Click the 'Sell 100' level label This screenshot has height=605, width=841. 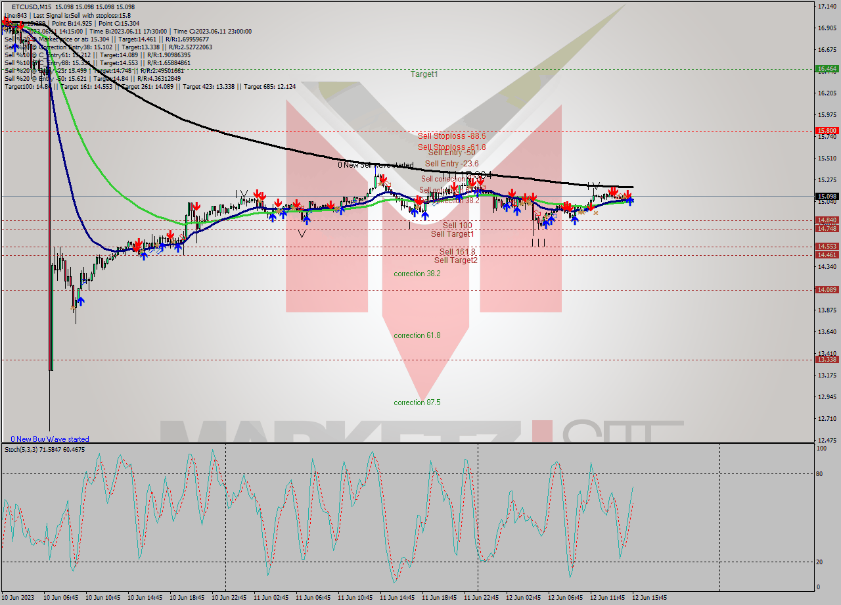(x=457, y=225)
